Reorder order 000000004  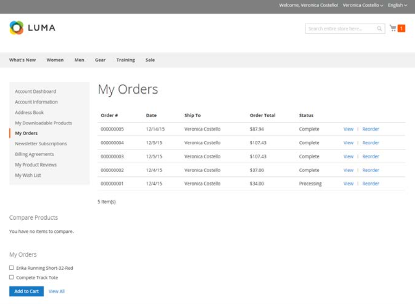point(371,143)
